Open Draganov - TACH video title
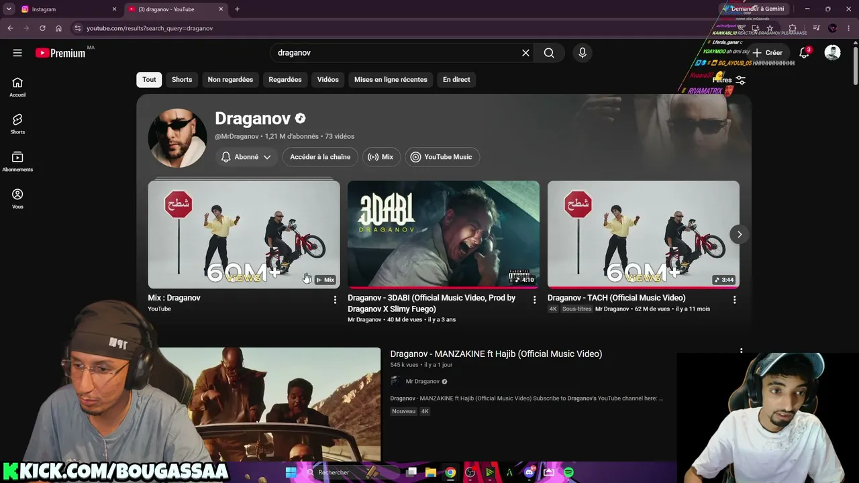 tap(616, 298)
